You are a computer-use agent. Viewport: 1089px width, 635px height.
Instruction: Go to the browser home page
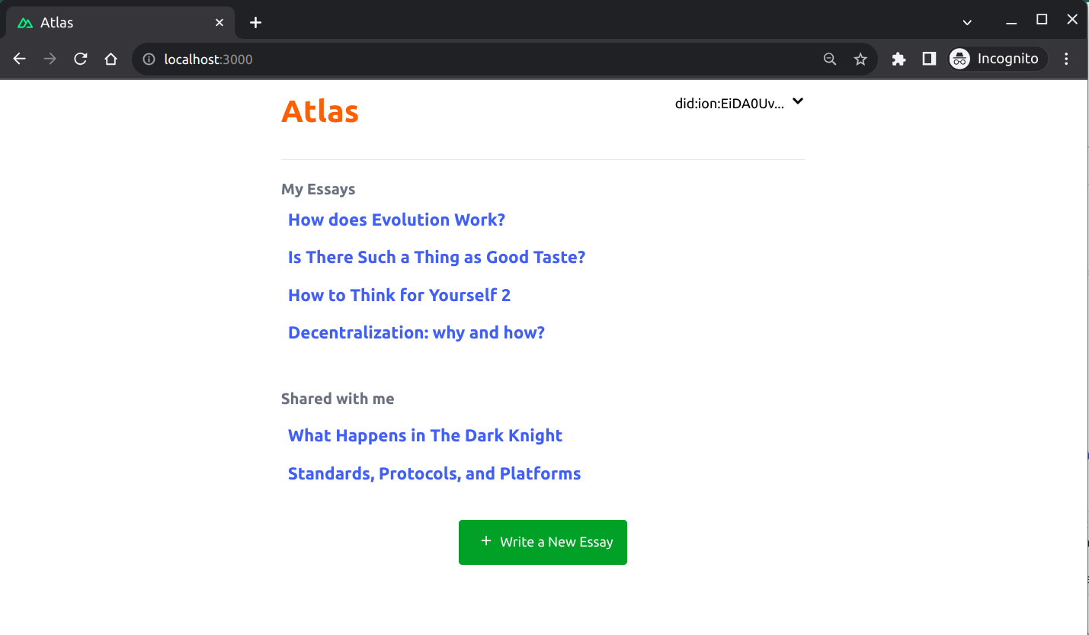pyautogui.click(x=111, y=59)
